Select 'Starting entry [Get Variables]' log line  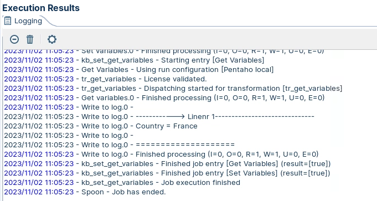point(134,60)
